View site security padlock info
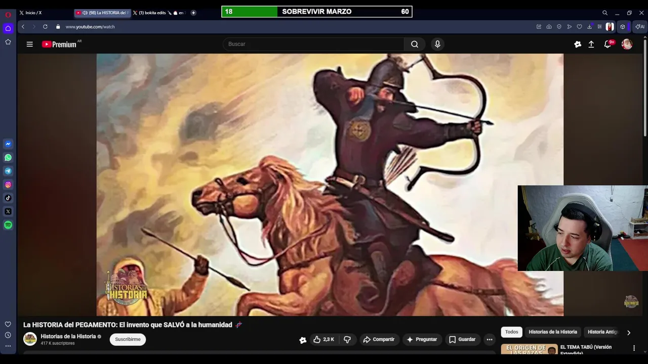The height and width of the screenshot is (364, 648). 58,27
